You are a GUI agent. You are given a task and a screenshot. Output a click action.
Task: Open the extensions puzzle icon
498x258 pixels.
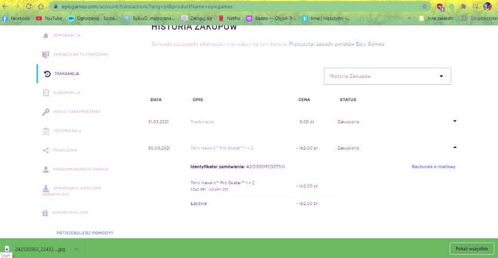click(463, 6)
